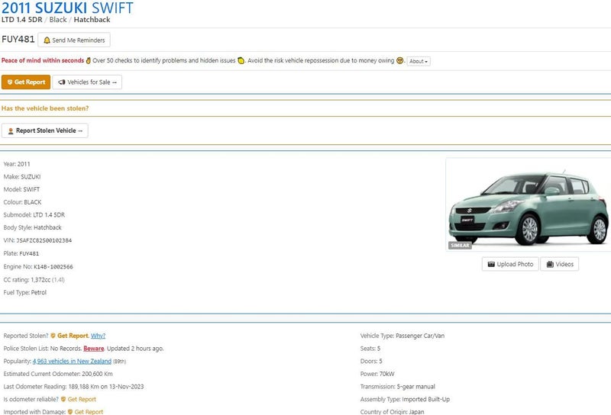Click Colour: BLACK text
Image resolution: width=611 pixels, height=415 pixels.
(x=22, y=202)
